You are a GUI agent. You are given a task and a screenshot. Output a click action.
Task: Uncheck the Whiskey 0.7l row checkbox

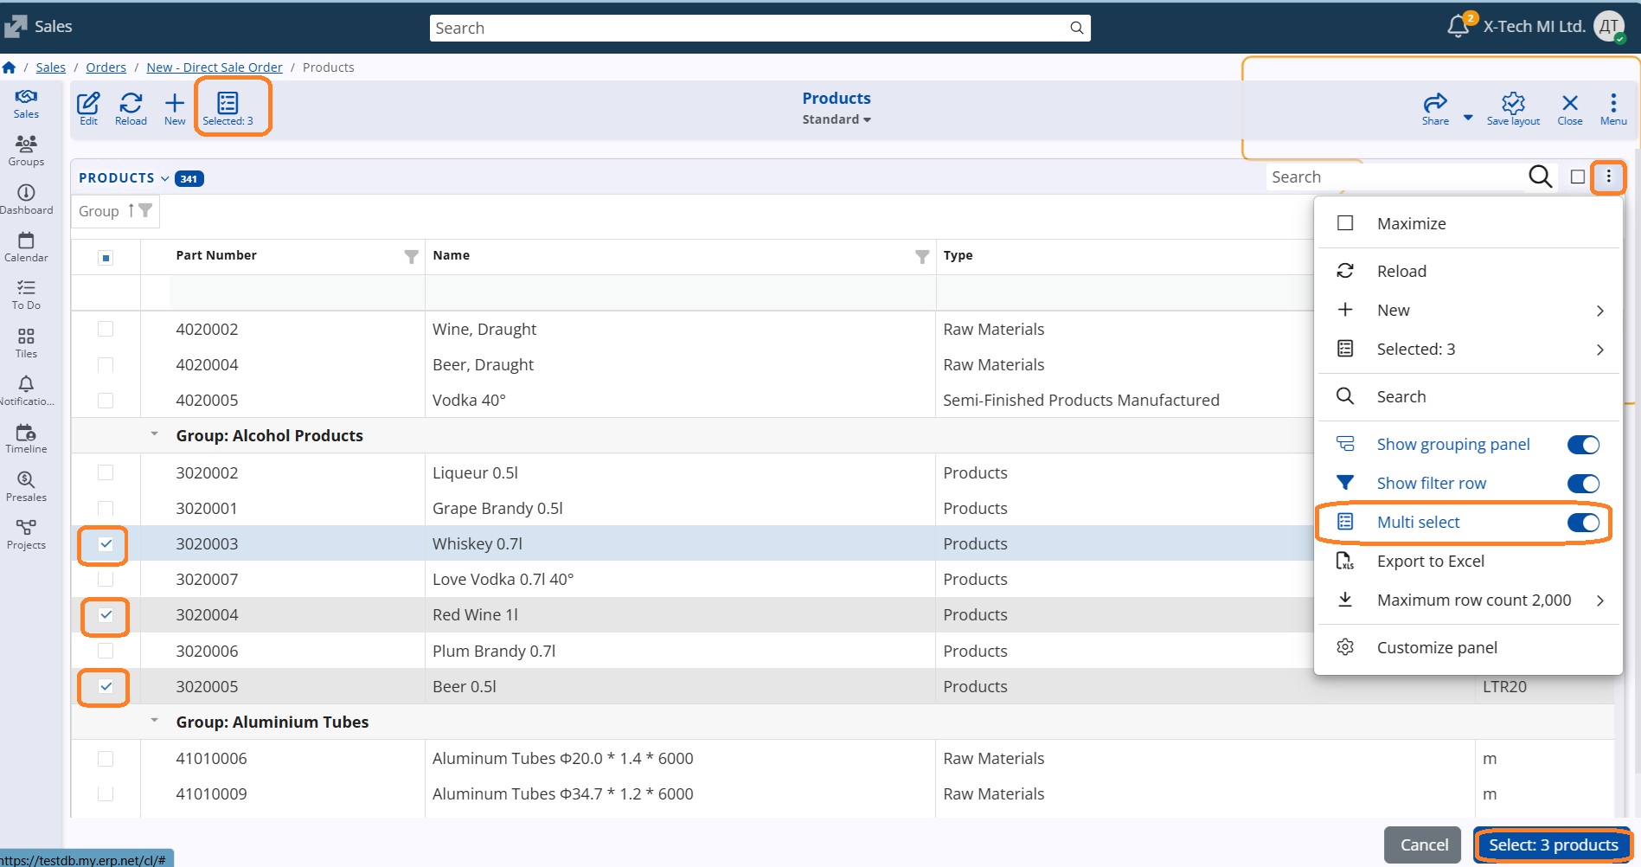pos(106,544)
